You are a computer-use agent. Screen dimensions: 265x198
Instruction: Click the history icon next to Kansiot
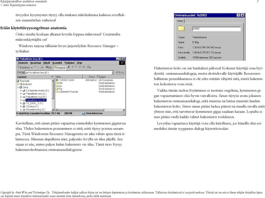click(68, 67)
